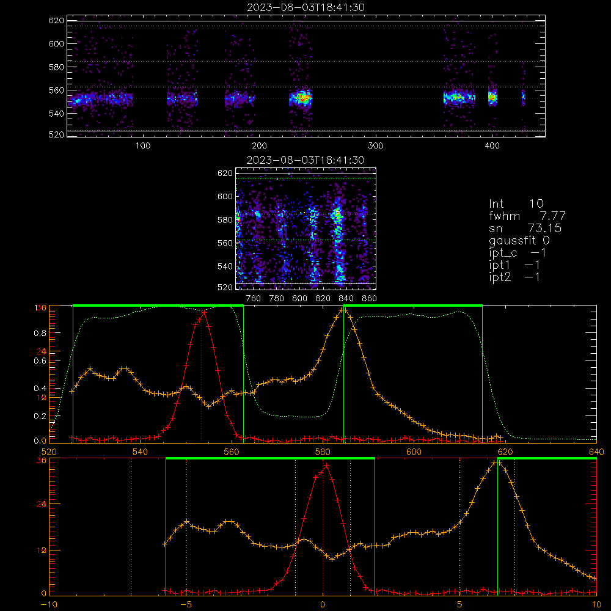Select the 'Int 10' readout line

(x=516, y=204)
